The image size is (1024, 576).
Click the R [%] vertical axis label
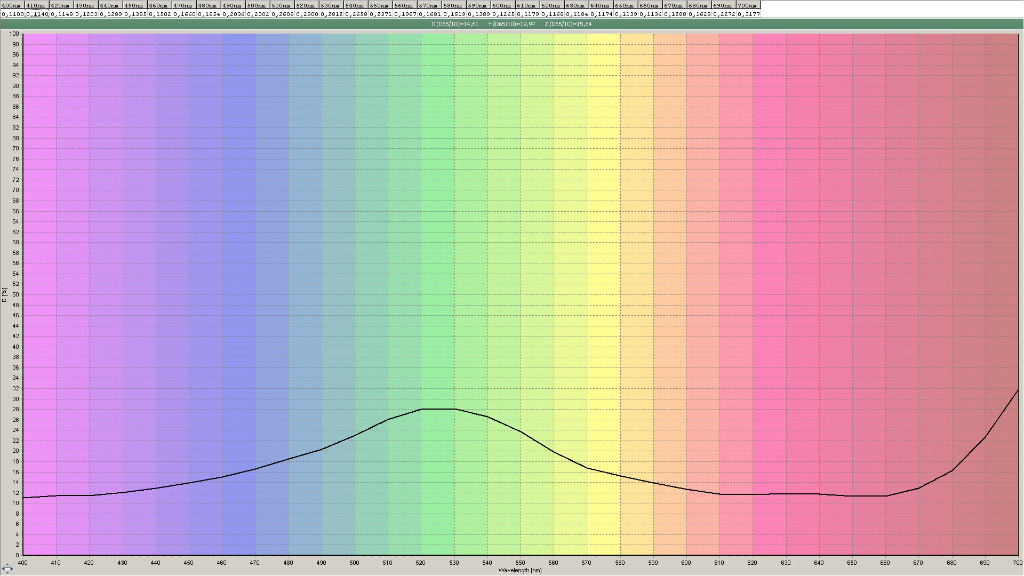click(4, 295)
